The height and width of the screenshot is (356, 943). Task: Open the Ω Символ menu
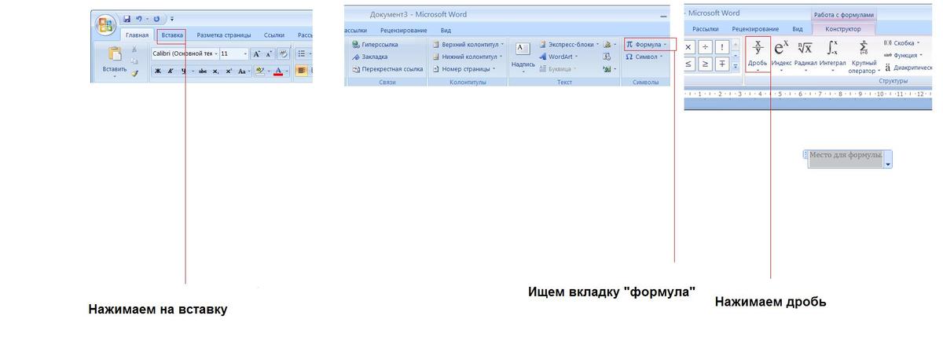pyautogui.click(x=644, y=57)
